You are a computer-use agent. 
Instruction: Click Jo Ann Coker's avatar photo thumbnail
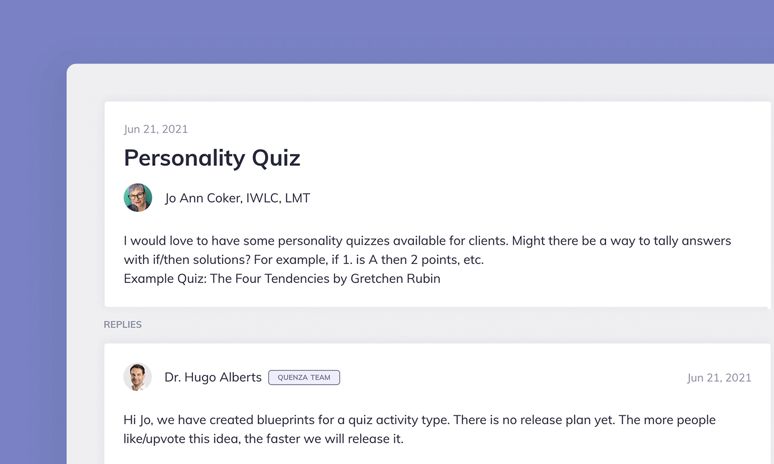click(138, 197)
